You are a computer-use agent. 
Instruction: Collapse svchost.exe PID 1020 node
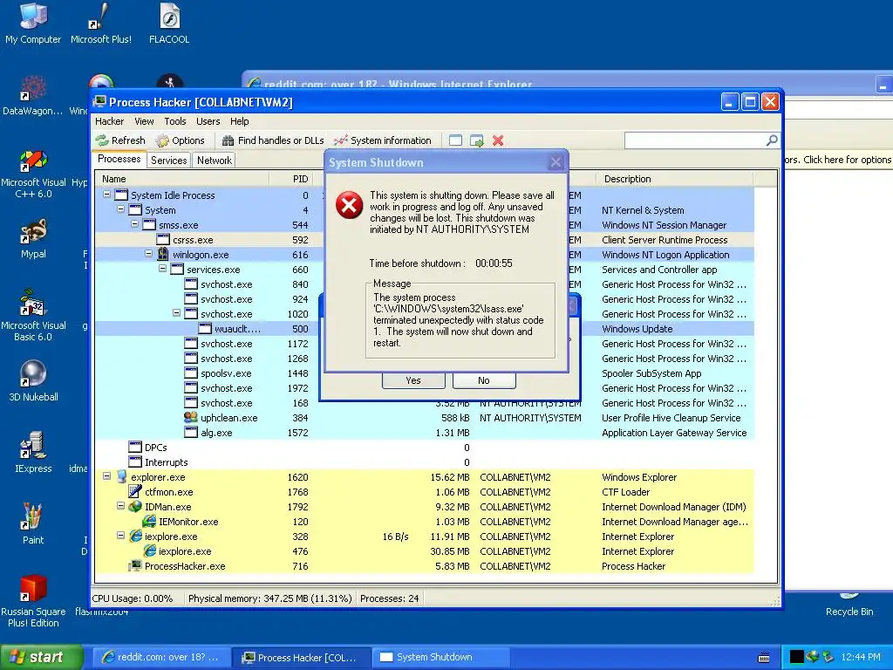click(x=176, y=313)
